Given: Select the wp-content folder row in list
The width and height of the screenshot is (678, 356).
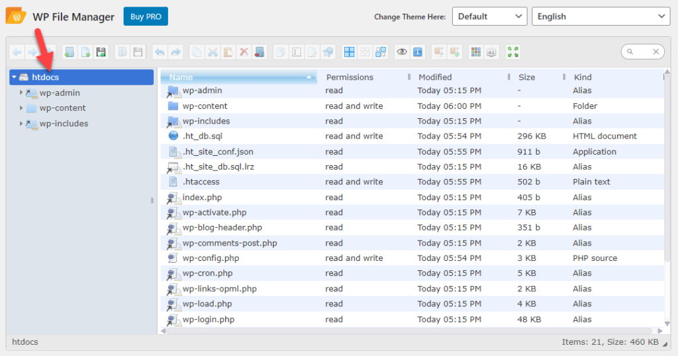Looking at the screenshot, I should (412, 106).
